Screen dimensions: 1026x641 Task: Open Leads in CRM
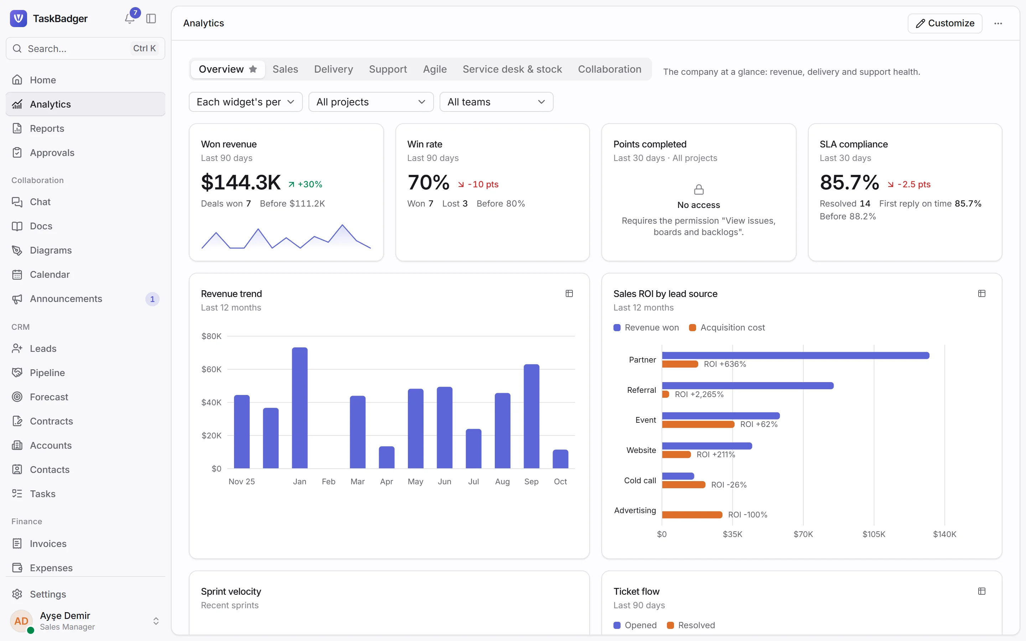pos(85,349)
